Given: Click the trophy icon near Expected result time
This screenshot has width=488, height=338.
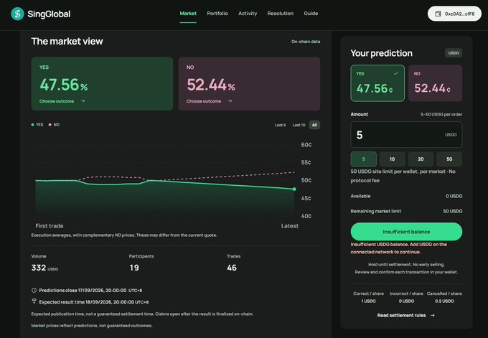Looking at the screenshot, I should pos(34,301).
